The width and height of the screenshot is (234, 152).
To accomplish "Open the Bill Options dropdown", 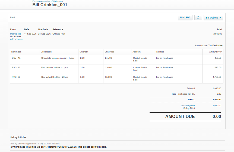I will [x=213, y=18].
